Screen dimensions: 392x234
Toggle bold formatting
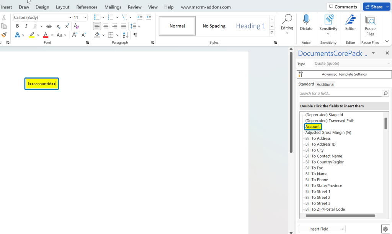coord(17,26)
